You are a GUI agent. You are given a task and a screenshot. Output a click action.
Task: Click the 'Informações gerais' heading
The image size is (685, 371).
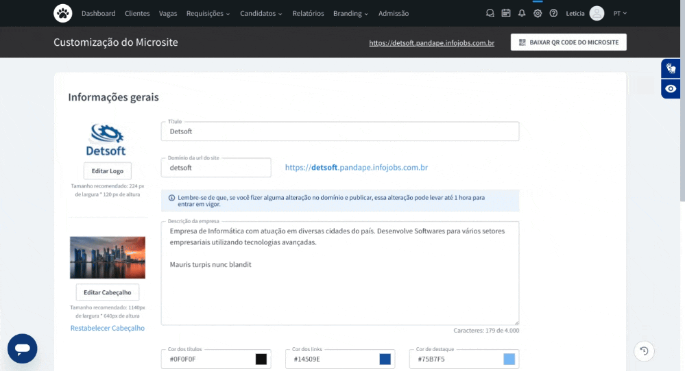(113, 97)
